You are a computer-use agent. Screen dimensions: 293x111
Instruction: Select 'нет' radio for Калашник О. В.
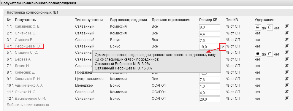click(270, 28)
